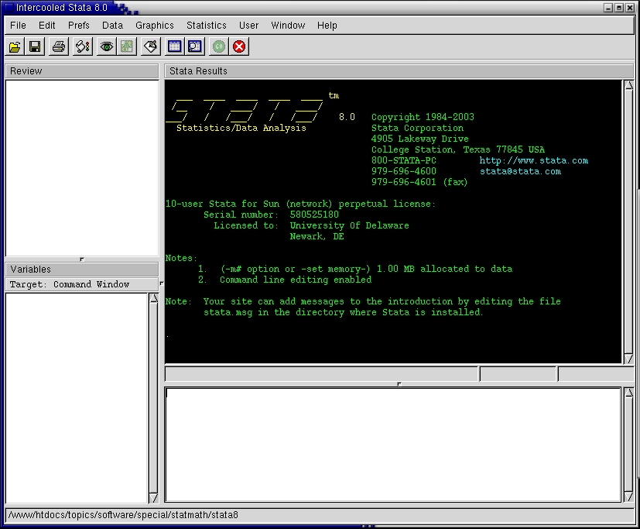Image resolution: width=640 pixels, height=529 pixels.
Task: Click Target: Command Window label
Action: point(70,284)
